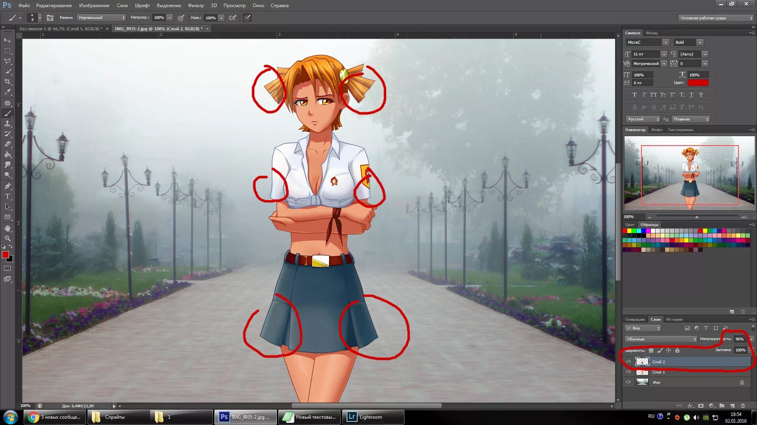
Task: Open the layer styles fx menu
Action: [x=690, y=406]
